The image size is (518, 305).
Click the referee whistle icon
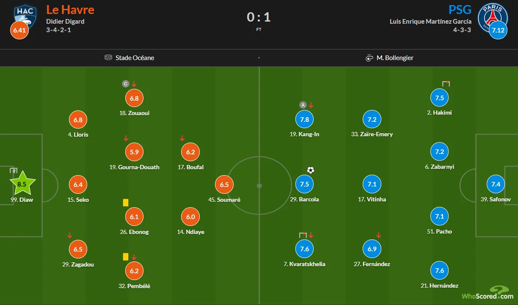pos(369,58)
